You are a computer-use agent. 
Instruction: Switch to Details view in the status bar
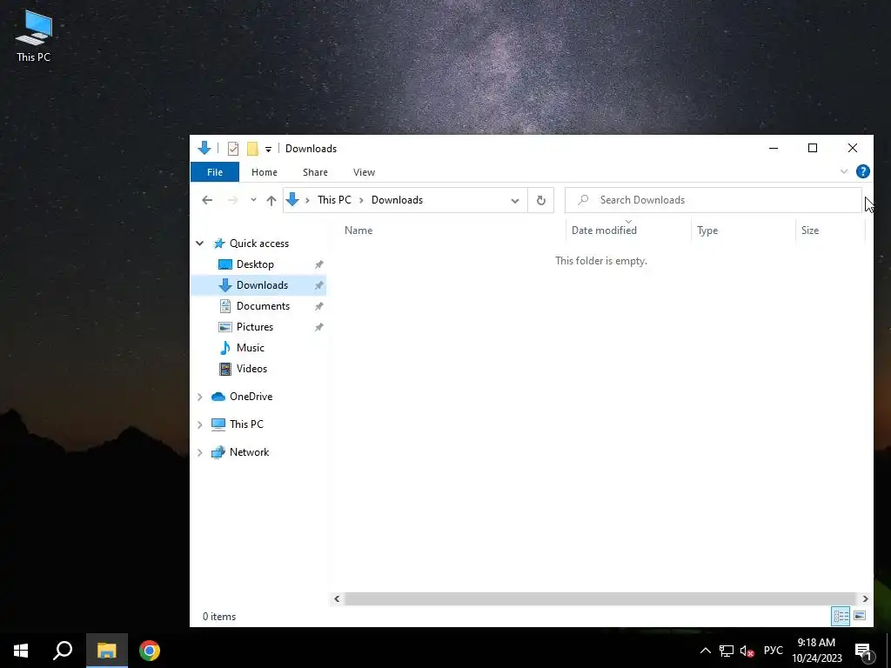coord(841,616)
